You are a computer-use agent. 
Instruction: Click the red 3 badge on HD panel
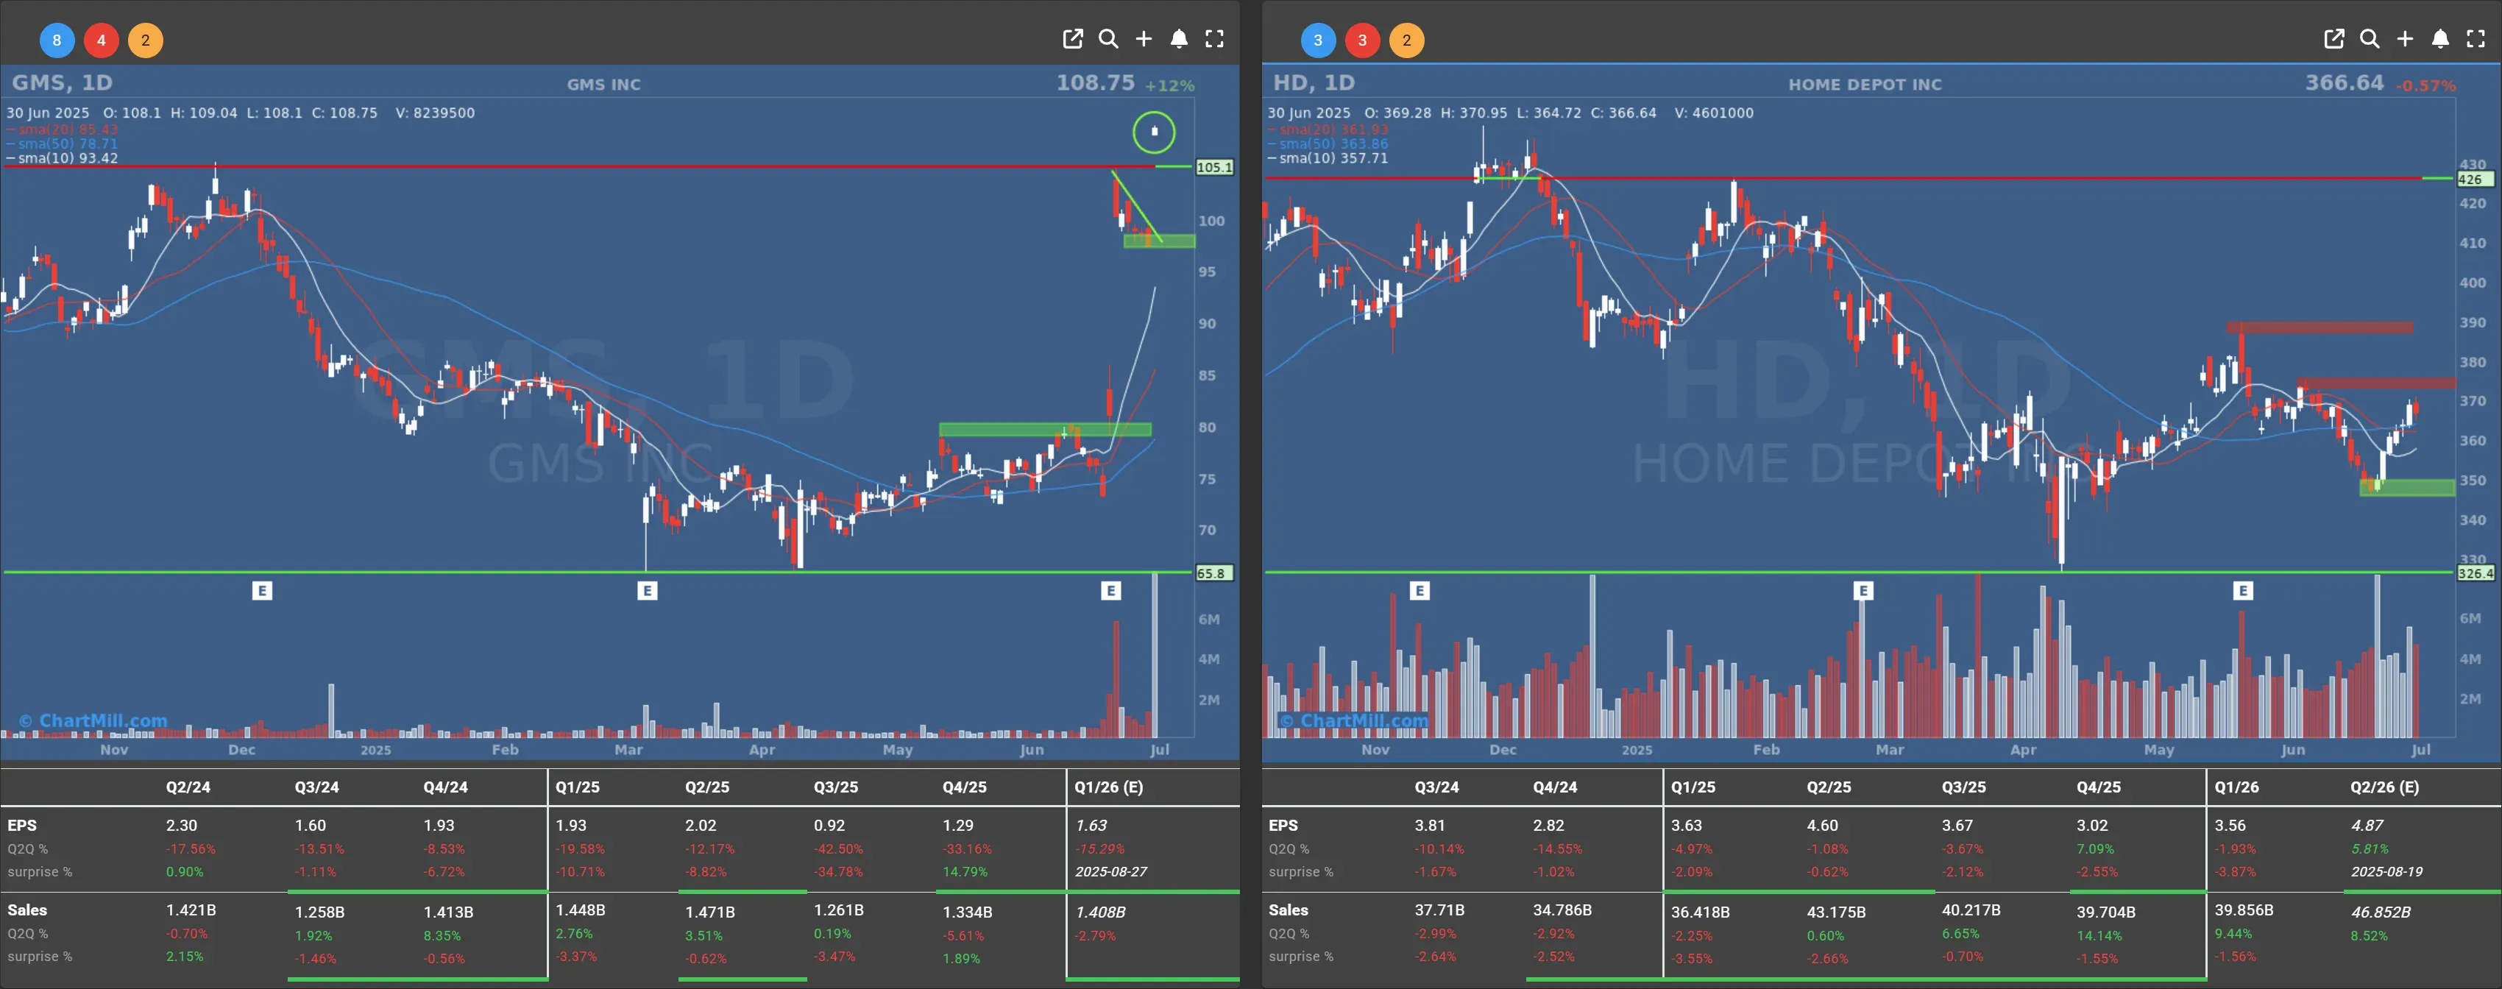click(x=1363, y=40)
